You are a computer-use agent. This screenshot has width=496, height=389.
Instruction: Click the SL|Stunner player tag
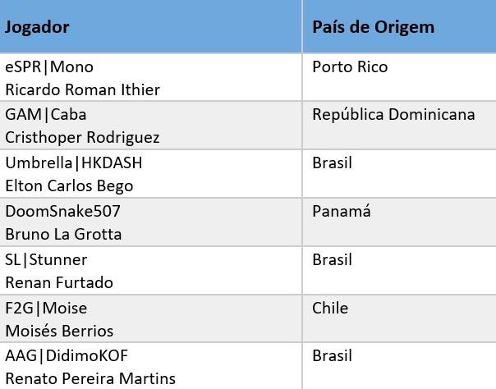(x=46, y=259)
